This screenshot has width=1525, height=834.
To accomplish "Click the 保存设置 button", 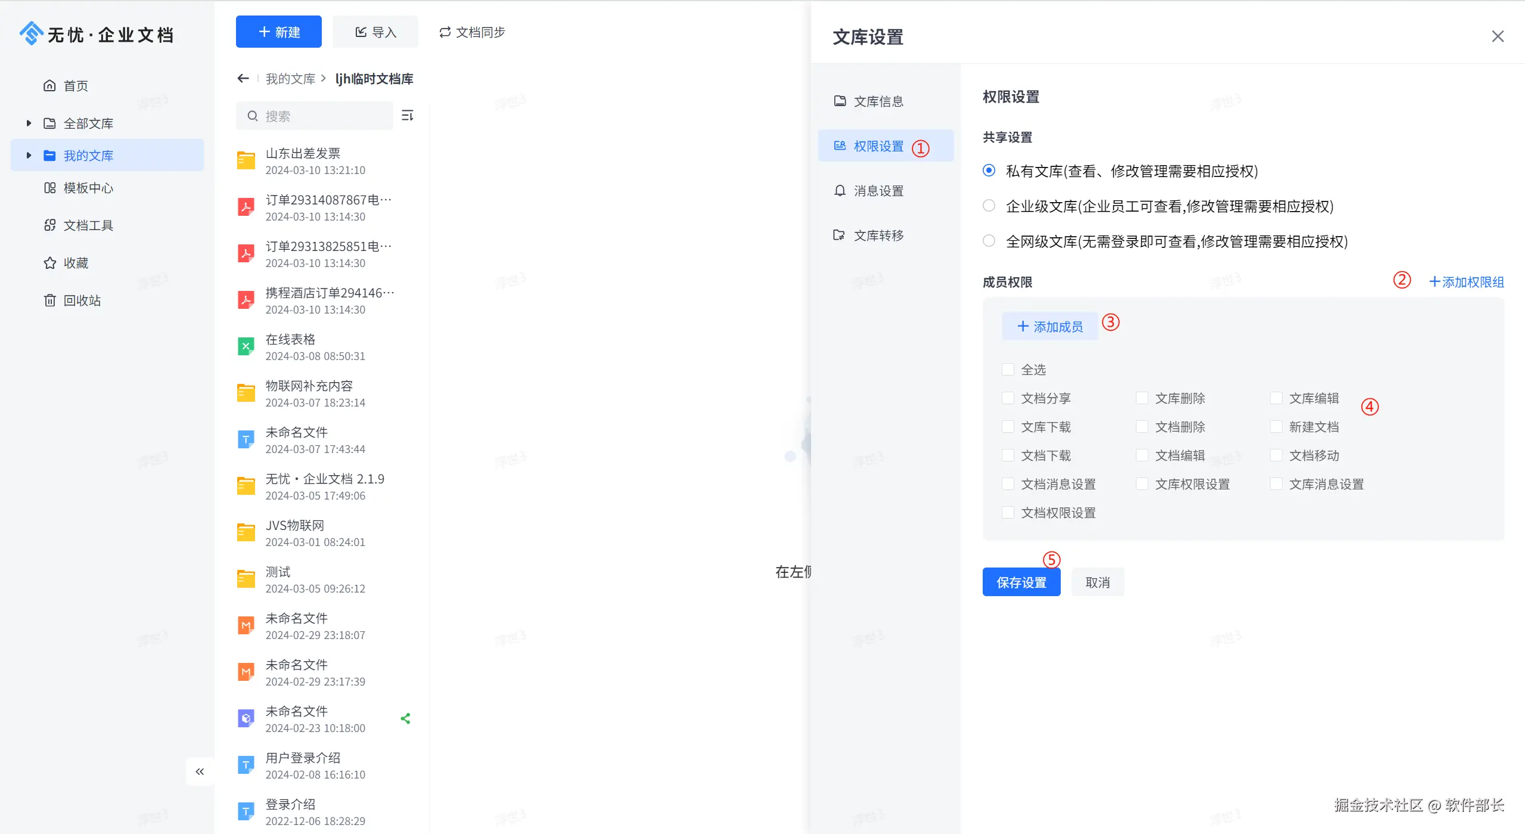I will click(x=1021, y=582).
